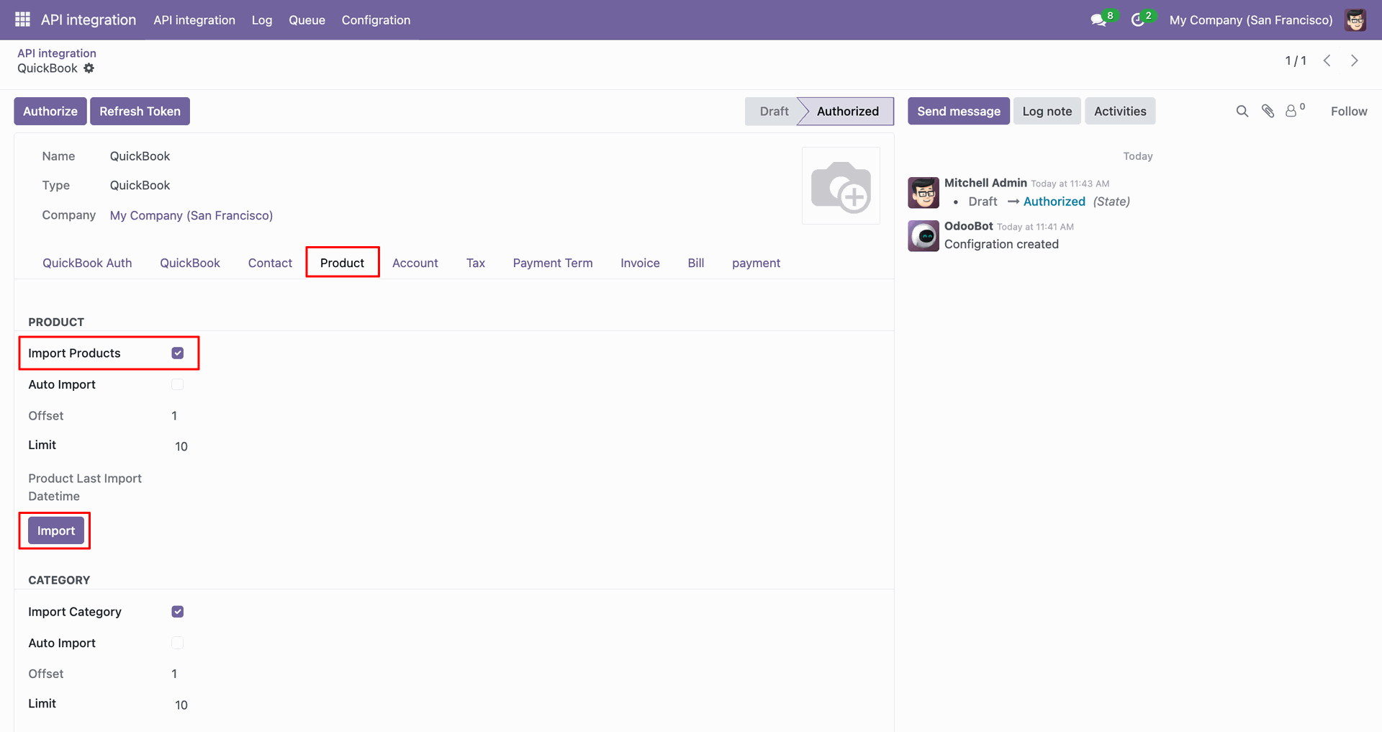The width and height of the screenshot is (1382, 732).
Task: Open the Log menu
Action: (x=262, y=20)
